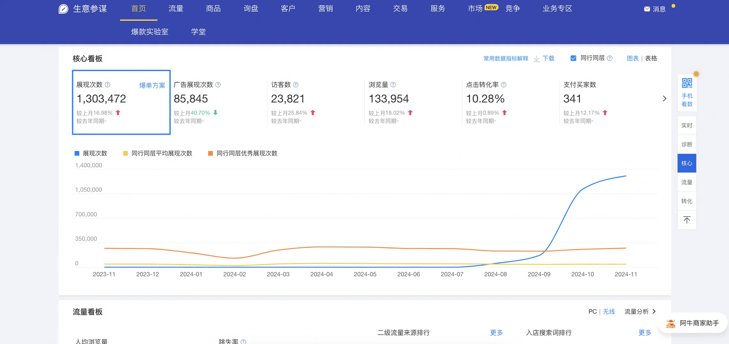Screen dimensions: 729x344
Task: Select the 广告展现次数 metric card
Action: pyautogui.click(x=219, y=102)
